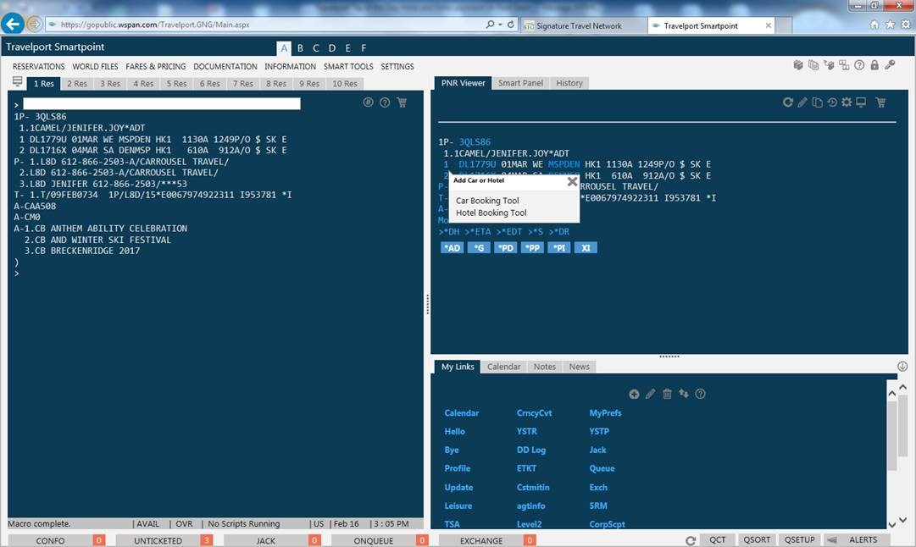Viewport: 916px width, 547px height.
Task: Click the queue refresh icon next to QCT
Action: (x=691, y=540)
